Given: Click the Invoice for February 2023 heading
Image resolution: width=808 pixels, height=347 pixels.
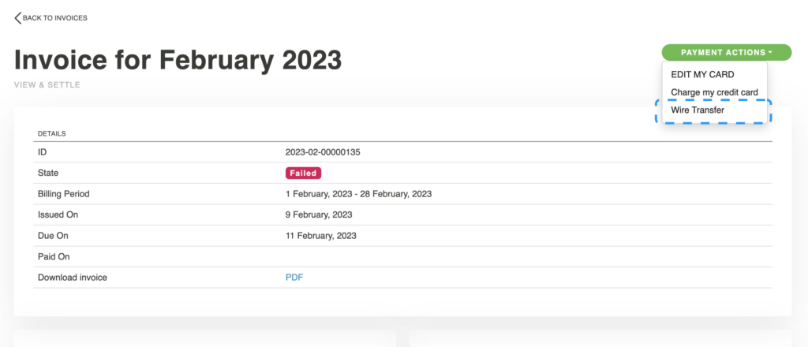Looking at the screenshot, I should (x=178, y=61).
